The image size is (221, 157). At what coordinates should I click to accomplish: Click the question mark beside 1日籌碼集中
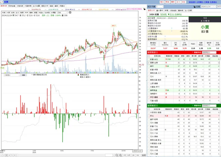pyautogui.click(x=171, y=28)
